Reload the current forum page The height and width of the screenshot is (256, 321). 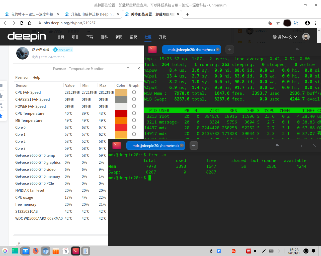point(22,23)
